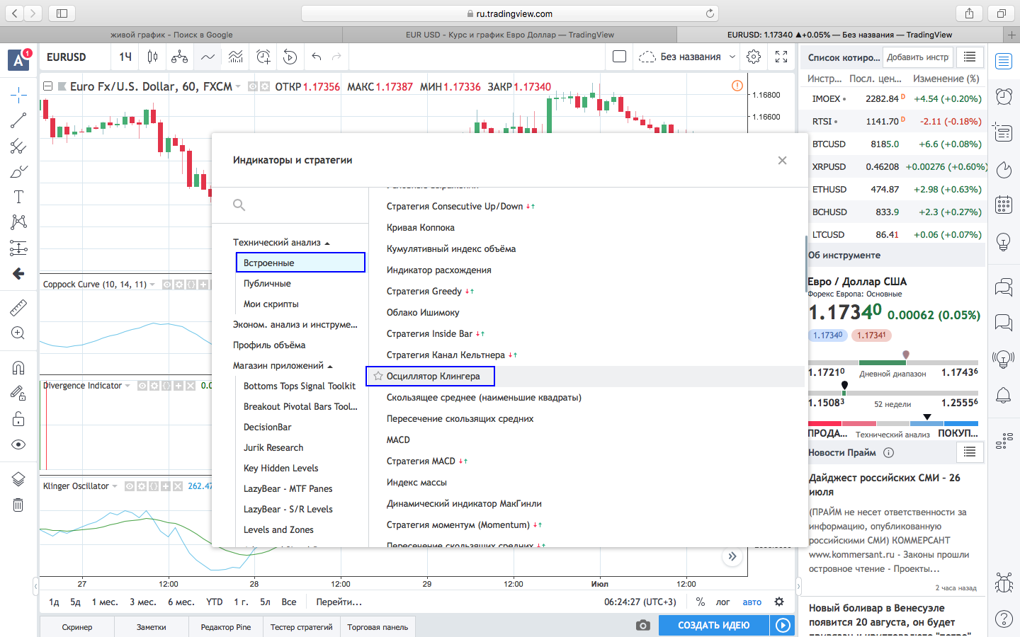Open dropdown arrow next to Без названия
Viewport: 1020px width, 637px height.
pos(732,57)
